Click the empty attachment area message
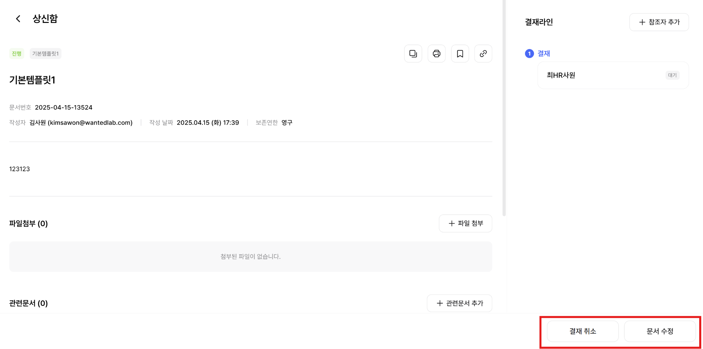Image resolution: width=703 pixels, height=349 pixels. 251,257
